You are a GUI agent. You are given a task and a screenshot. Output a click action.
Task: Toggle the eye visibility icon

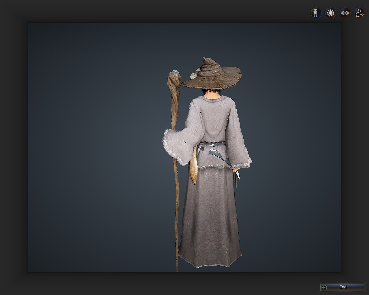pyautogui.click(x=345, y=13)
